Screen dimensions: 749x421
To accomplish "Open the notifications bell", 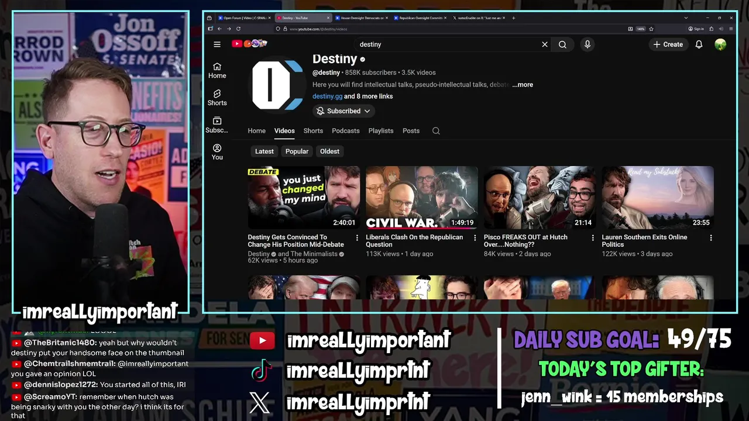I will [x=699, y=44].
